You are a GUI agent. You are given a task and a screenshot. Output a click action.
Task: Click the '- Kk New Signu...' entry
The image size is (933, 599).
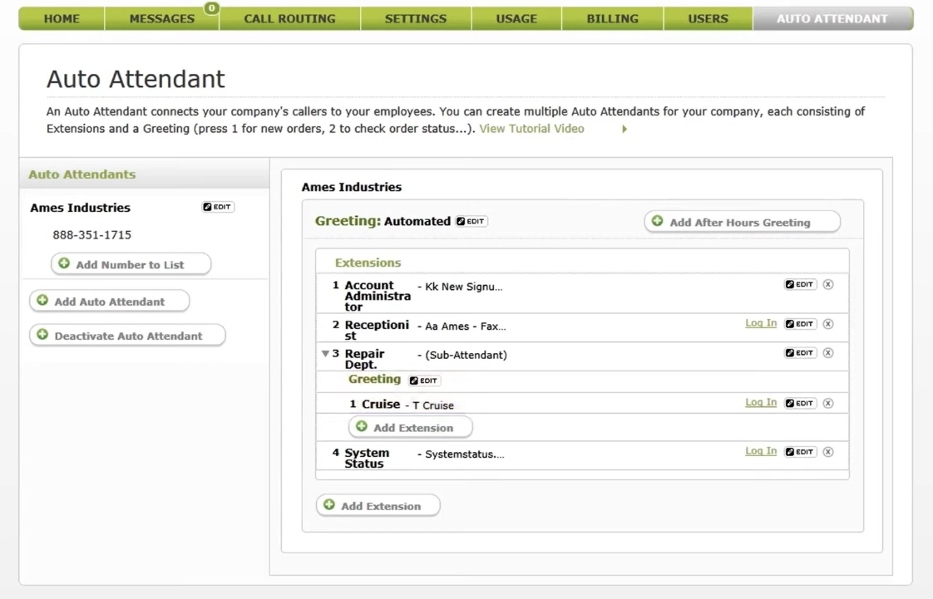pyautogui.click(x=460, y=287)
